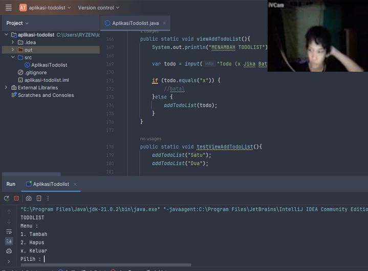This screenshot has width=368, height=271.
Task: Click the camera thread dump icon
Action: [x=29, y=198]
